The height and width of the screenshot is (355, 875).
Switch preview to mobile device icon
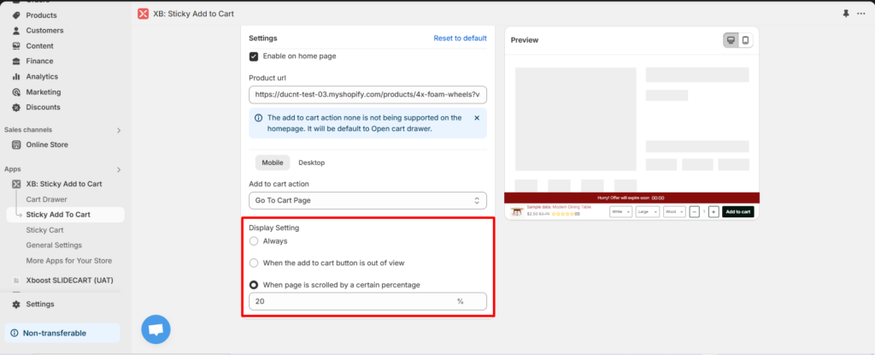pos(745,40)
